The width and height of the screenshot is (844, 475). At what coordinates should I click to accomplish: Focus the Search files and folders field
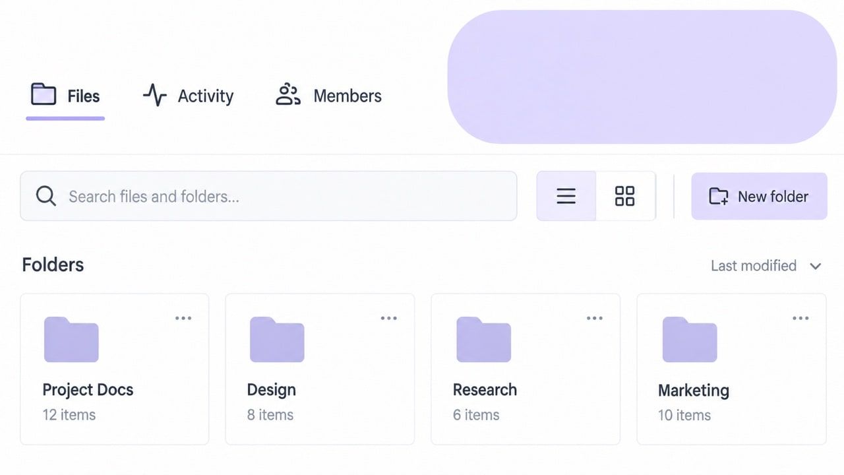268,196
